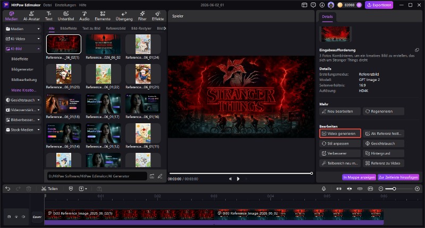The image size is (425, 228).
Task: Open the user avatar profile
Action: 330,5
